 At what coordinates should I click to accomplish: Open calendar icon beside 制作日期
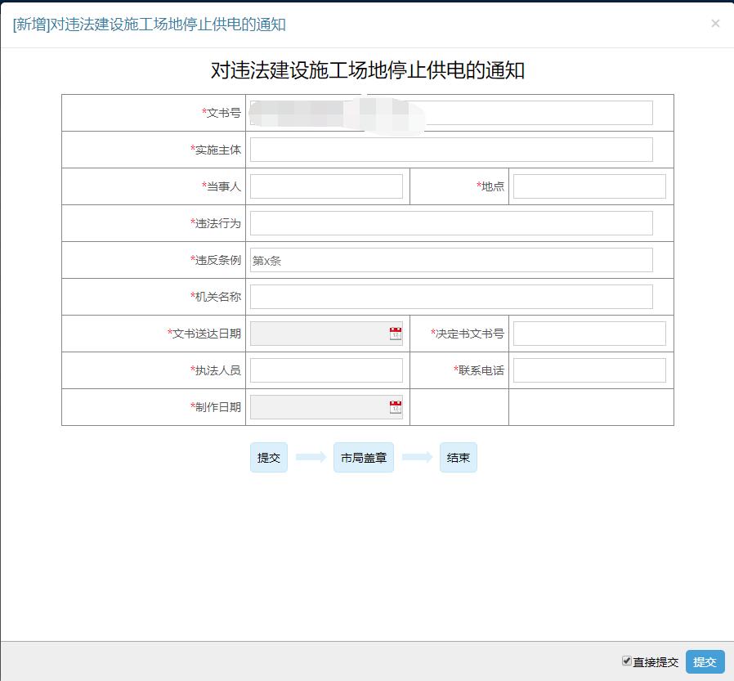(396, 407)
